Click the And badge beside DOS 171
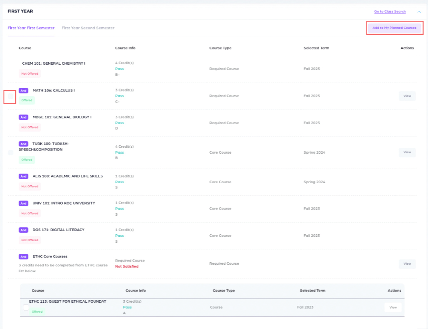This screenshot has width=428, height=329. (24, 230)
